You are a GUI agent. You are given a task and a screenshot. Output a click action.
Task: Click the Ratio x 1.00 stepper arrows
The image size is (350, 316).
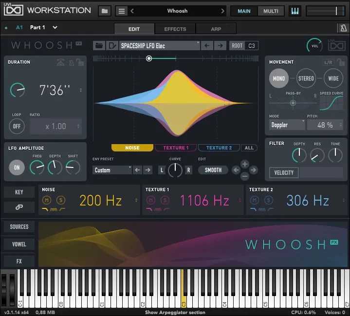(x=78, y=126)
